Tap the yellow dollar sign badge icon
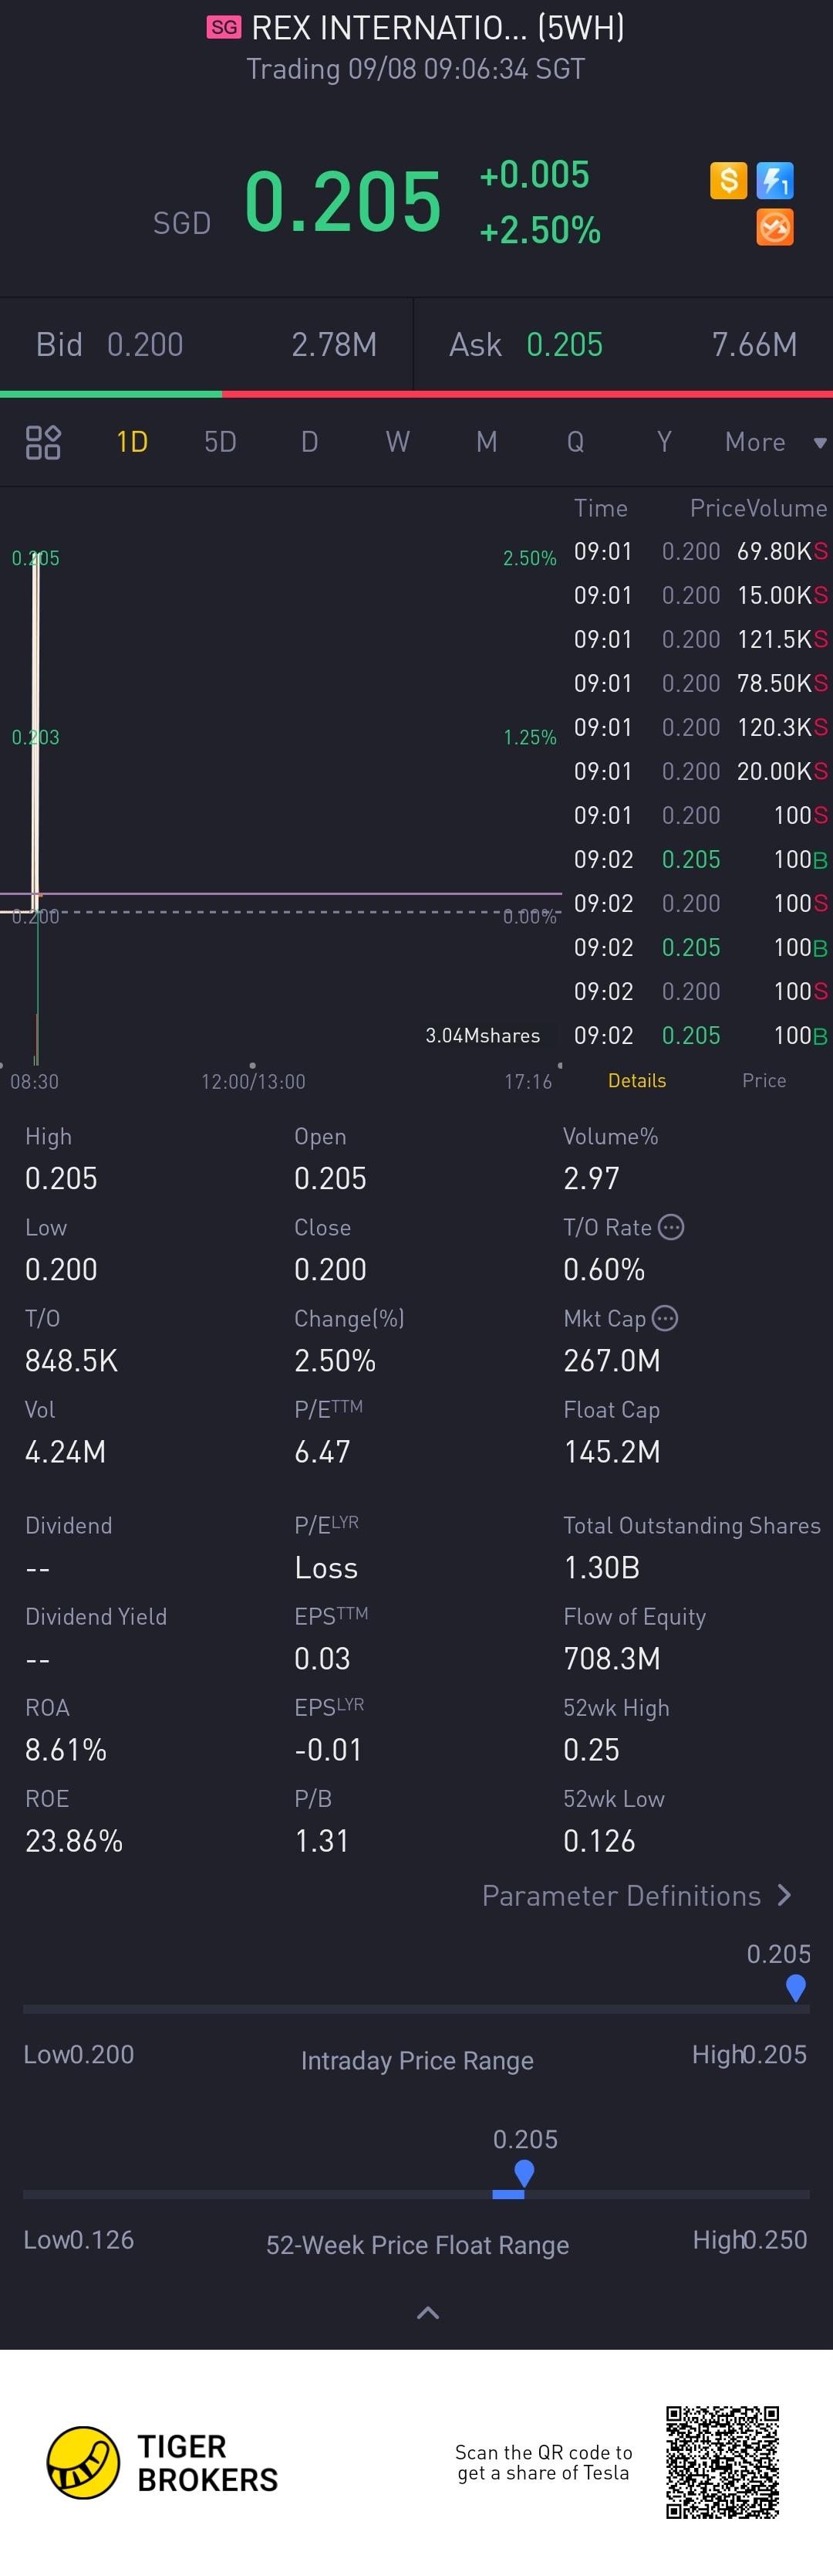 [x=728, y=180]
